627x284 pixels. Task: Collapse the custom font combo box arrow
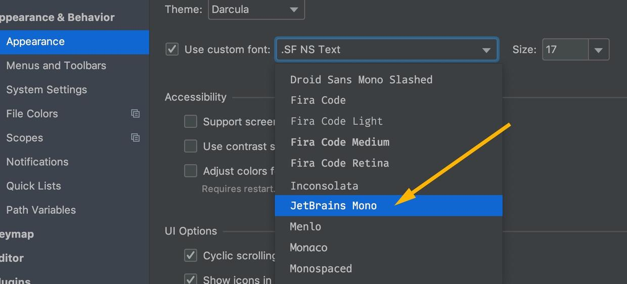coord(486,50)
